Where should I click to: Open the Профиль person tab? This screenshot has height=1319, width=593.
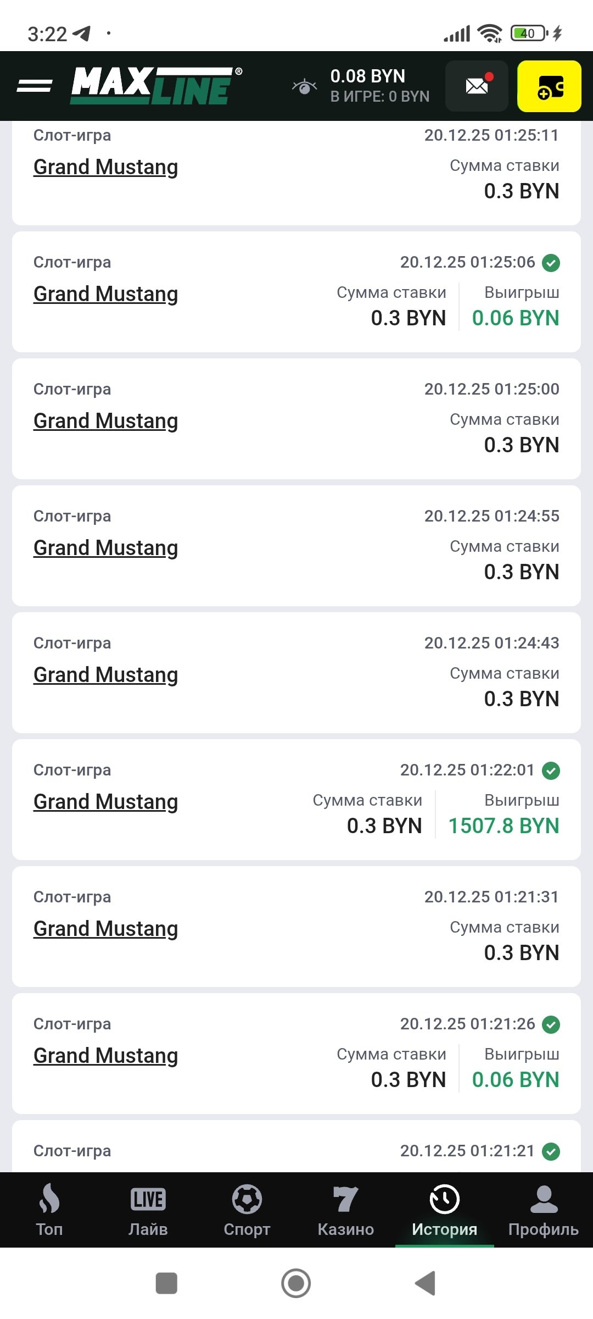click(x=544, y=1210)
